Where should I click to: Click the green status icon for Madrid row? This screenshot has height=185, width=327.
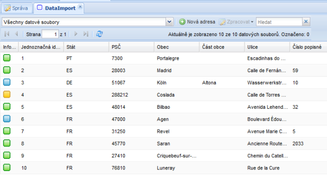click(x=7, y=70)
